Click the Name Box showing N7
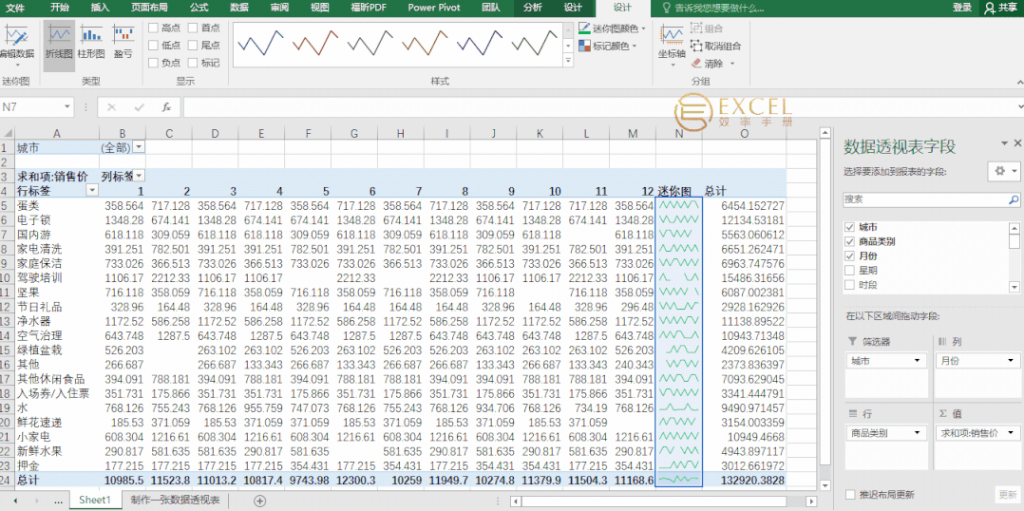Screen dimensions: 1024x511 (30, 106)
